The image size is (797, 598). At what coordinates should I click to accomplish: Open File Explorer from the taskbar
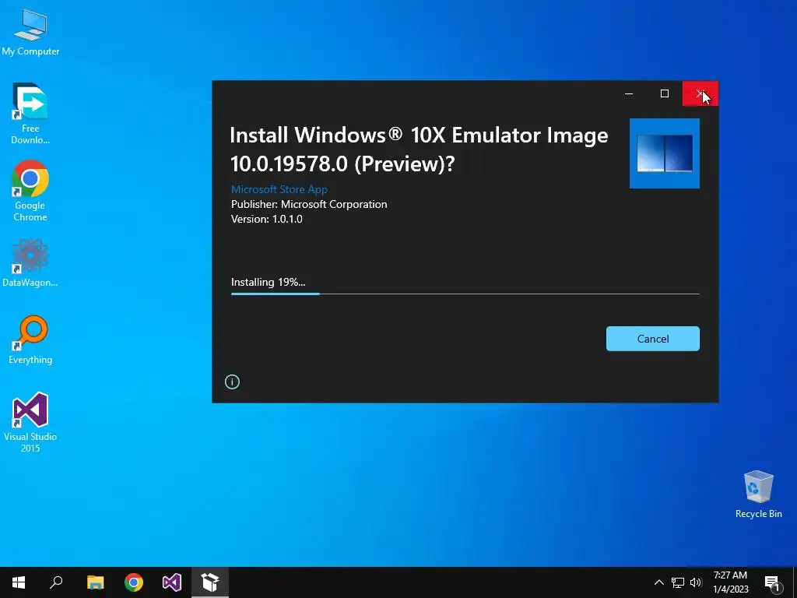pyautogui.click(x=95, y=582)
